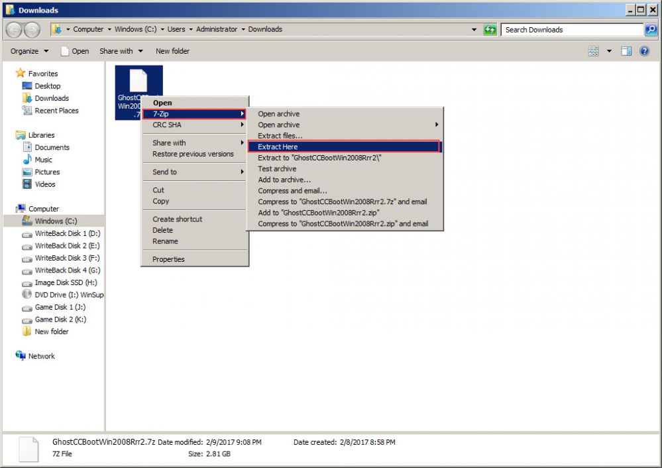
Task: Click New folder toolbar button
Action: click(172, 51)
